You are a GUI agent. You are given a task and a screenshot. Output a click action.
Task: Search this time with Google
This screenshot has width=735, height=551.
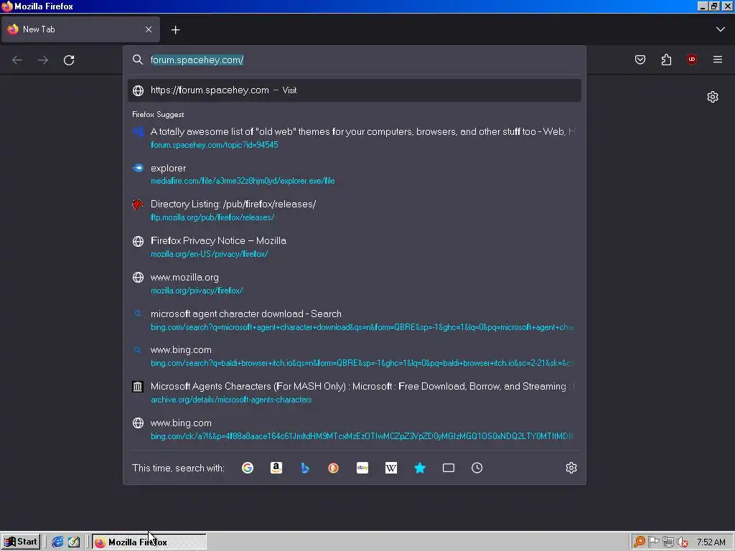(248, 468)
